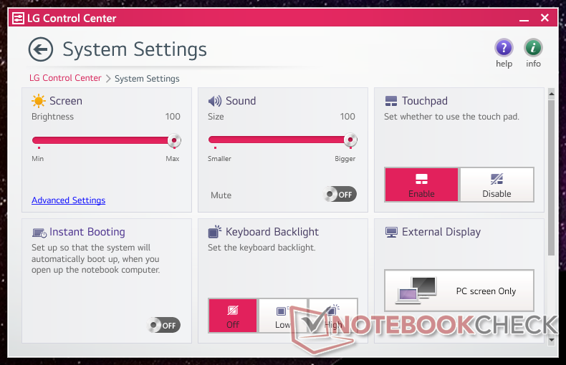
Task: Toggle the Instant Booting switch
Action: (x=164, y=326)
